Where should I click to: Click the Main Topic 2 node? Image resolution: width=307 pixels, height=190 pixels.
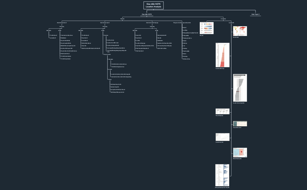click(255, 14)
